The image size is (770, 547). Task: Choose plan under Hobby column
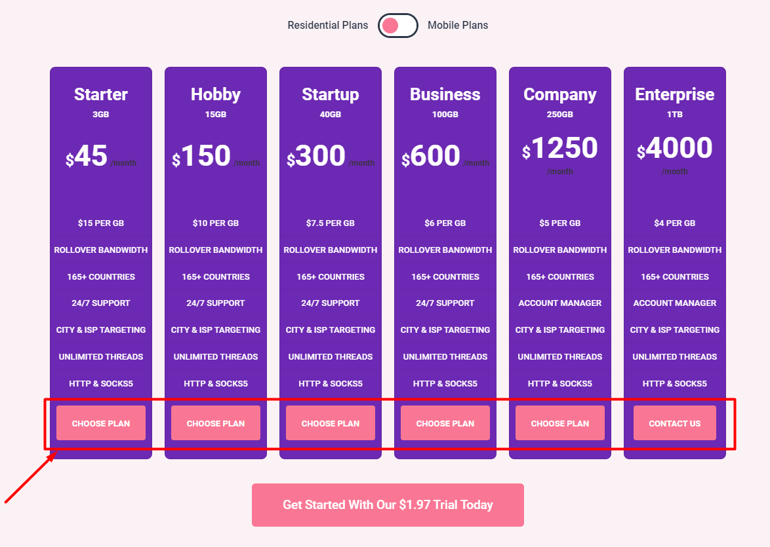(x=216, y=423)
